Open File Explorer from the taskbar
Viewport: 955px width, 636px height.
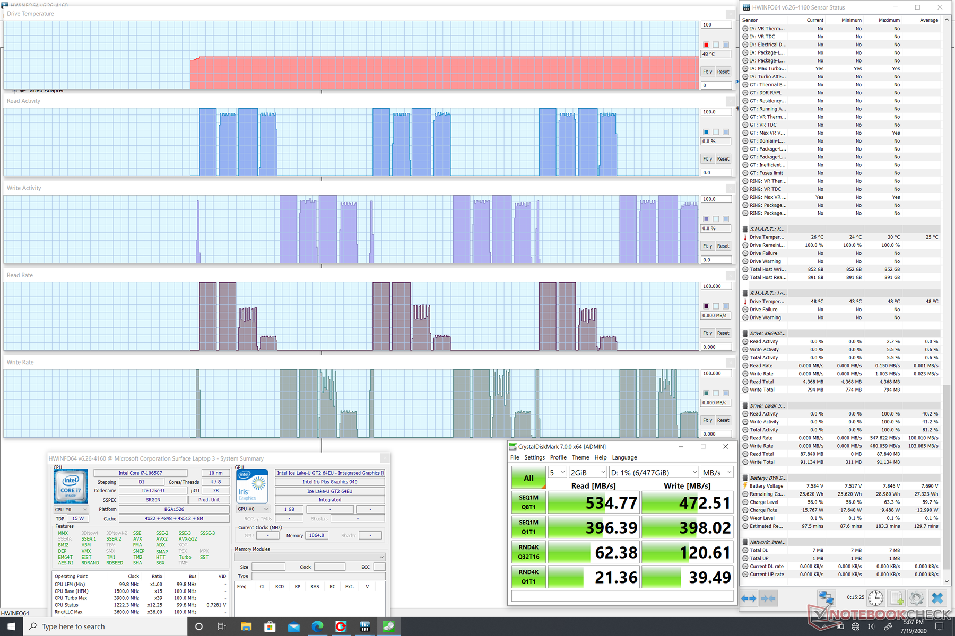(x=246, y=626)
